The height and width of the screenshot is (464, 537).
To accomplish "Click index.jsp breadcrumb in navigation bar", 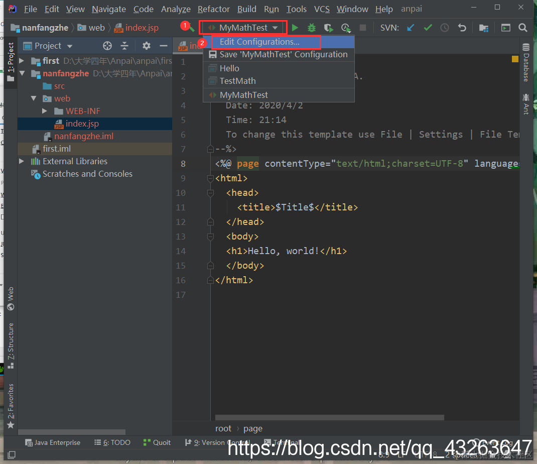I will pos(137,28).
